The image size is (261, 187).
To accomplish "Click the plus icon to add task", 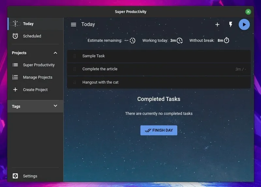I will [217, 24].
